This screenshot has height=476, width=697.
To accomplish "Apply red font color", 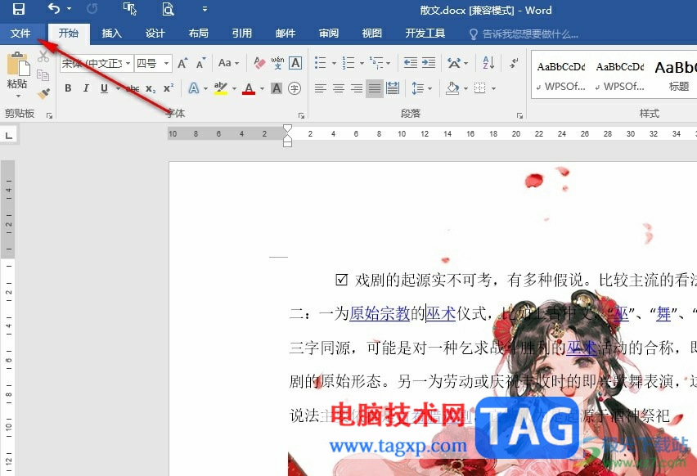I will [x=249, y=88].
